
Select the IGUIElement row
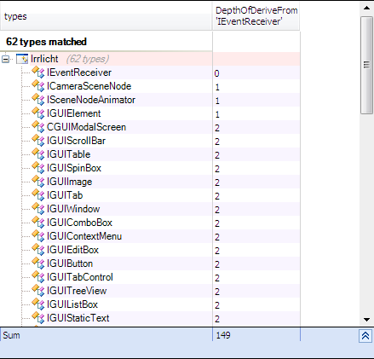click(150, 113)
